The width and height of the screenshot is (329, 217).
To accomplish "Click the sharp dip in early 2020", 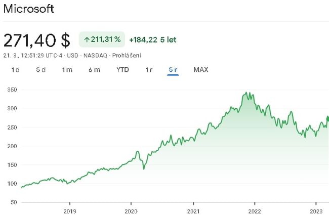I will point(144,168).
